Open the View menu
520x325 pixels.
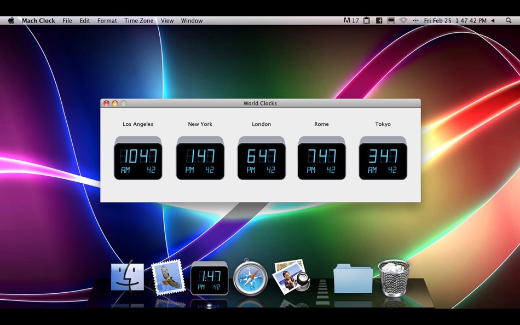point(167,21)
